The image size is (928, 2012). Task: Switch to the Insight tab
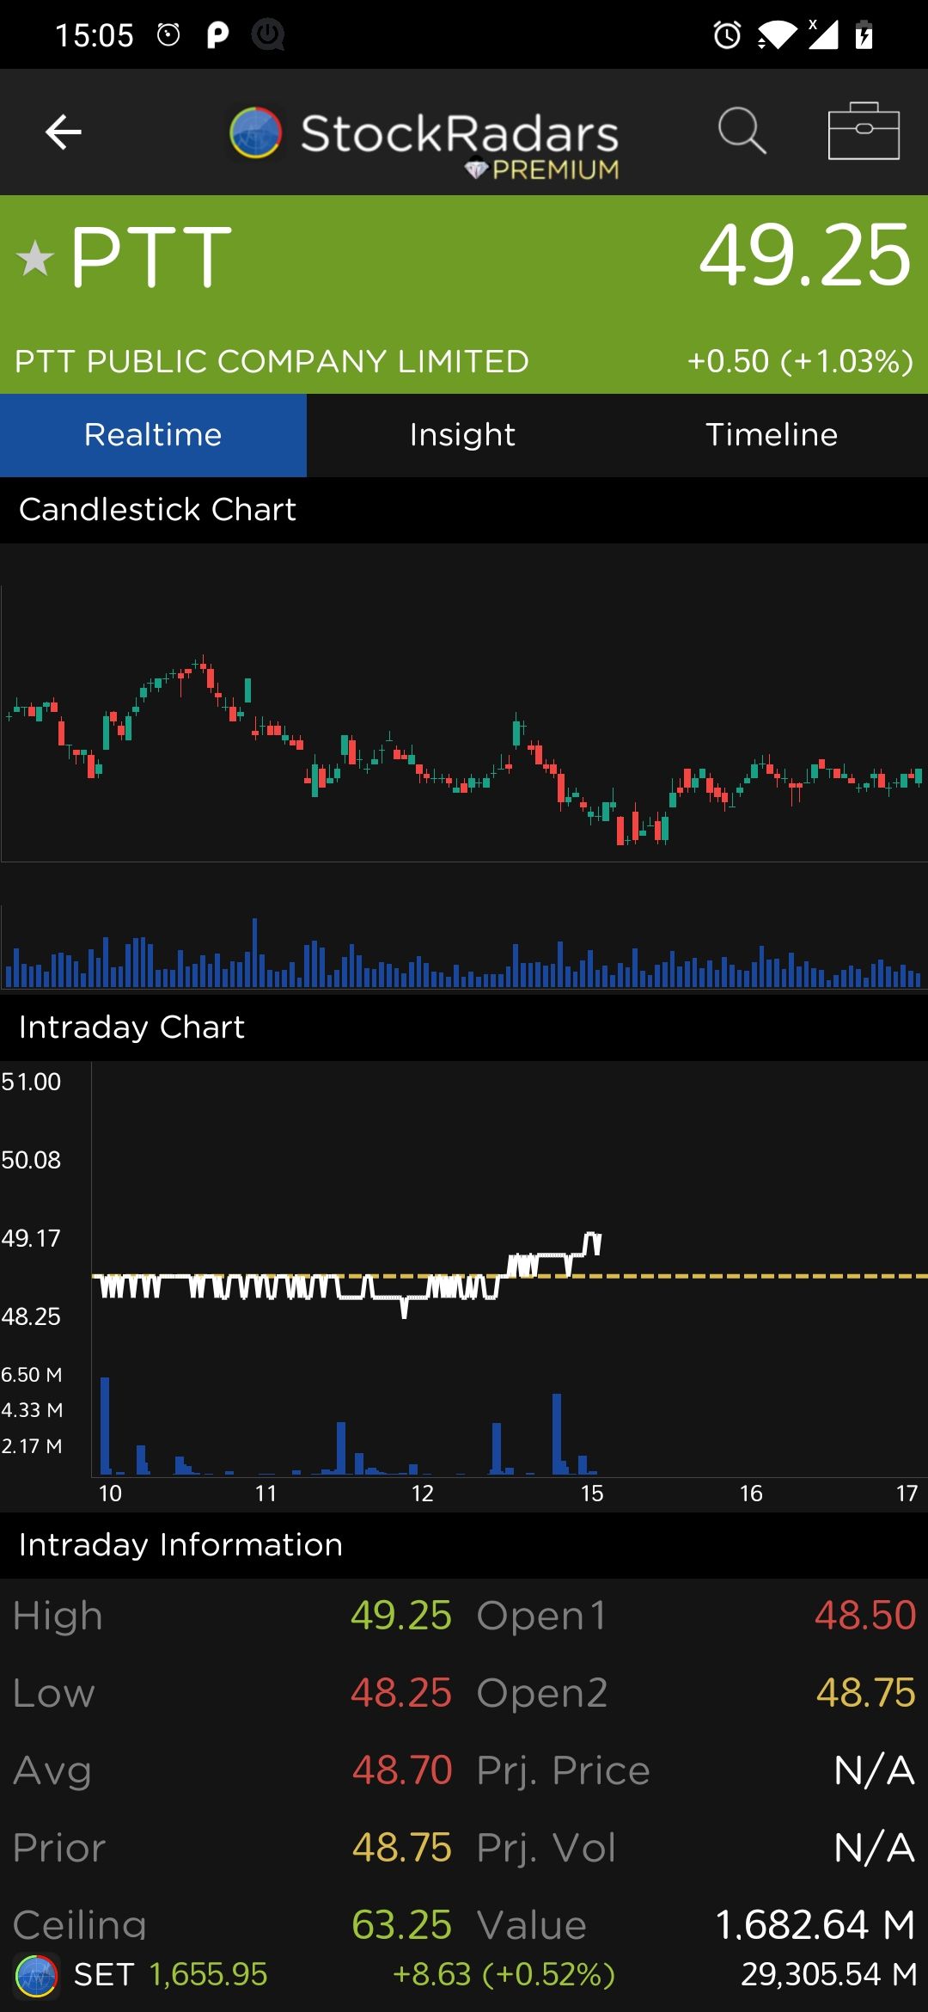[x=462, y=435]
